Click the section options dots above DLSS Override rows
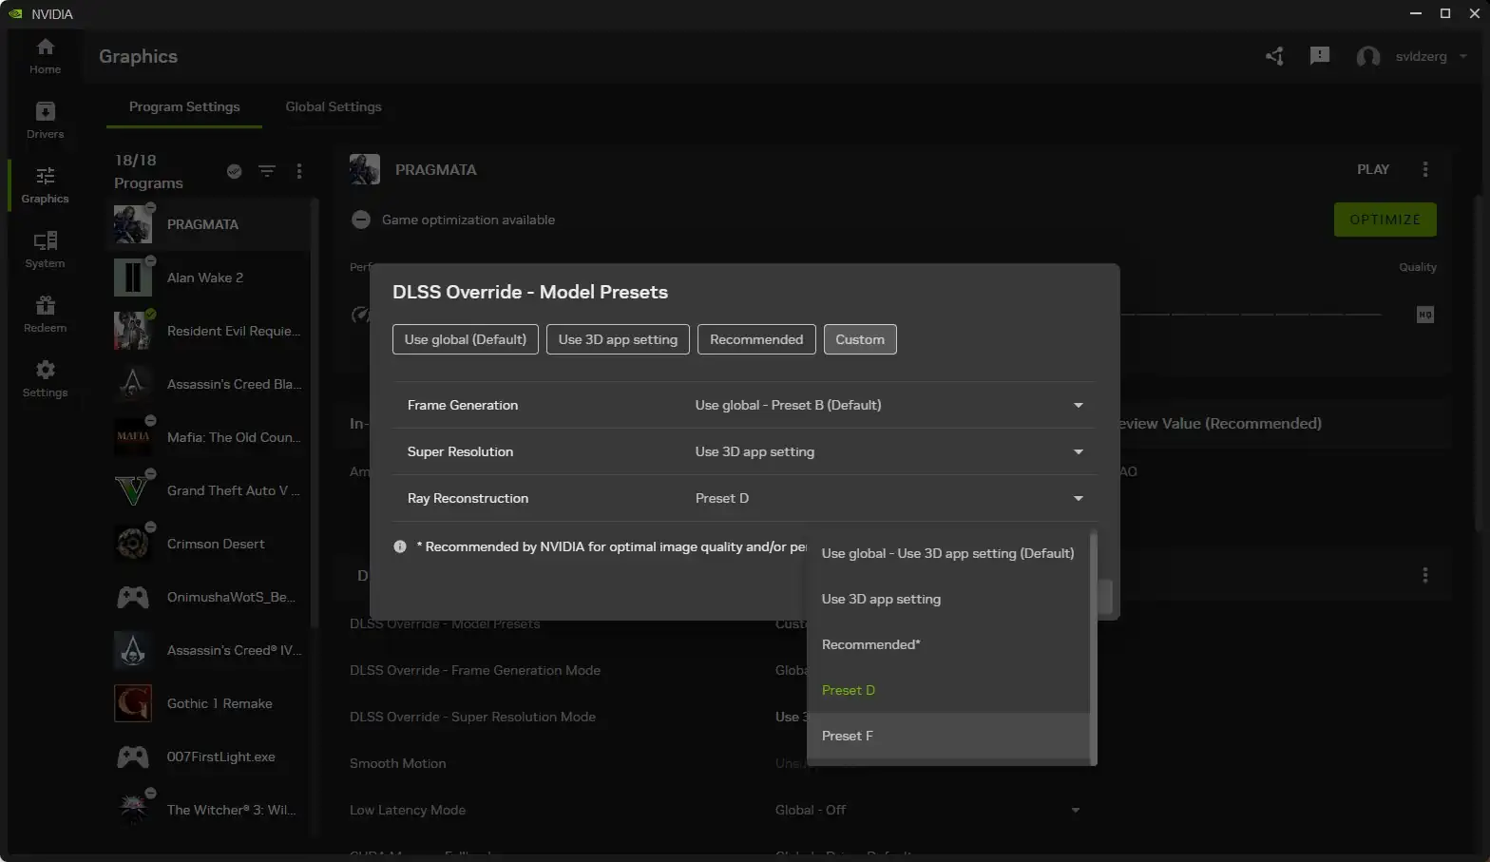This screenshot has width=1490, height=862. pos(1424,575)
